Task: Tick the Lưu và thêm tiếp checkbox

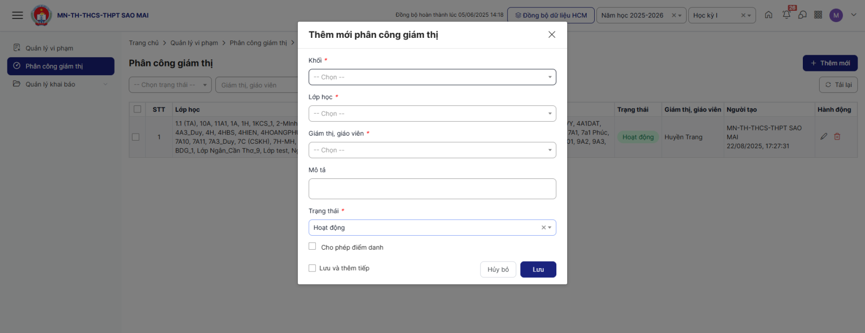Action: (312, 268)
